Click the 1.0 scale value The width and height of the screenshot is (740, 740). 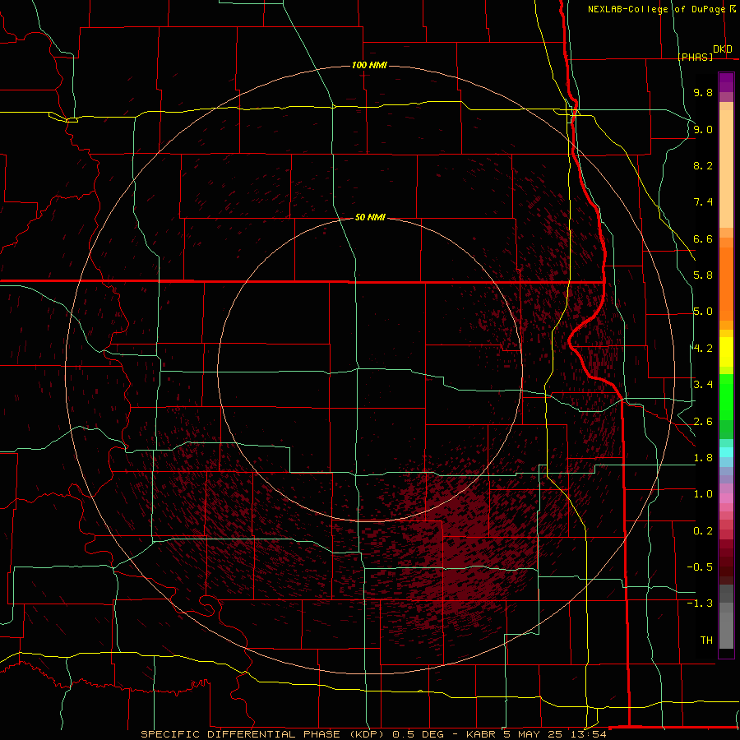(703, 494)
